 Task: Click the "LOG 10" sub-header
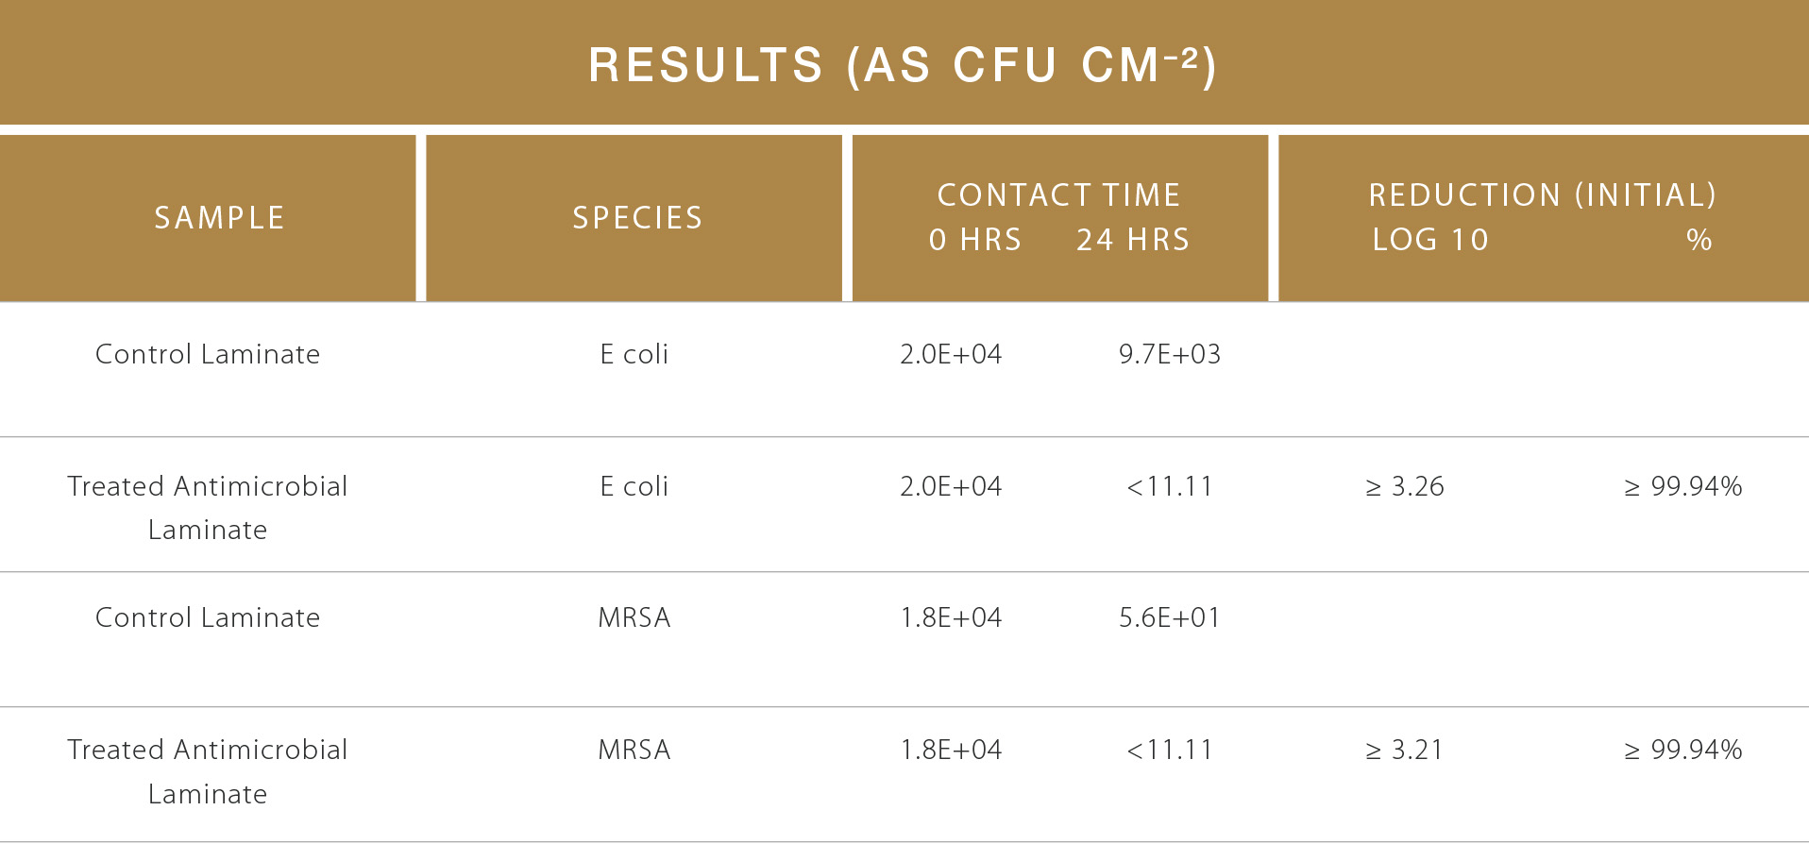pyautogui.click(x=1430, y=240)
